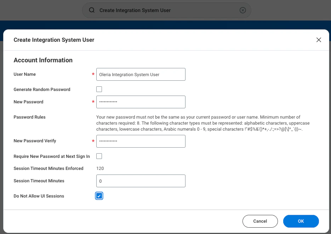Confirm with the OK button

[x=301, y=221]
